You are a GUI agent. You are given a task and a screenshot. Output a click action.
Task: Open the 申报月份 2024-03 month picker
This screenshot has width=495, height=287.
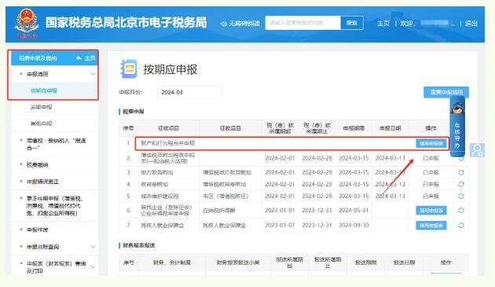(x=189, y=92)
